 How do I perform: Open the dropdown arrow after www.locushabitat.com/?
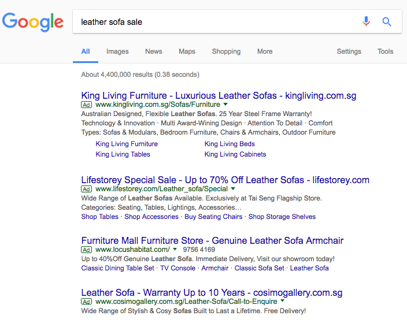[x=175, y=249]
